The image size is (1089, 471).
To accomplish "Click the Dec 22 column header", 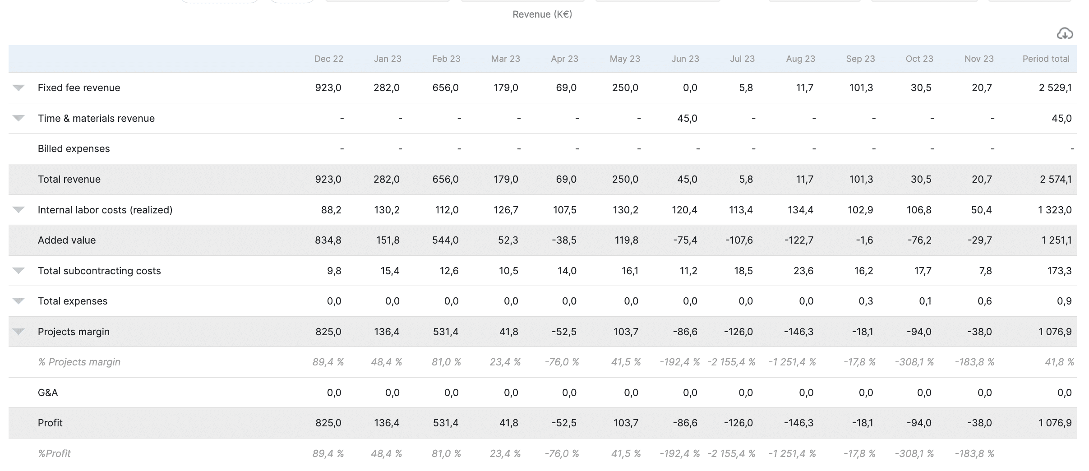I will point(328,59).
